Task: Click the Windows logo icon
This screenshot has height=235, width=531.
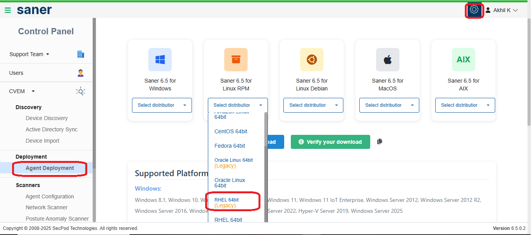Action: point(160,60)
